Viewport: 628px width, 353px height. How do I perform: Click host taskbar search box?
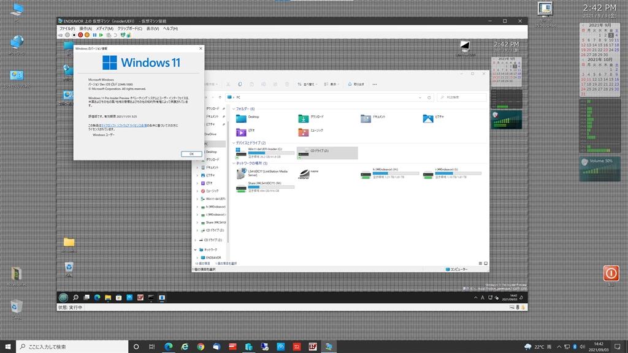click(x=72, y=347)
